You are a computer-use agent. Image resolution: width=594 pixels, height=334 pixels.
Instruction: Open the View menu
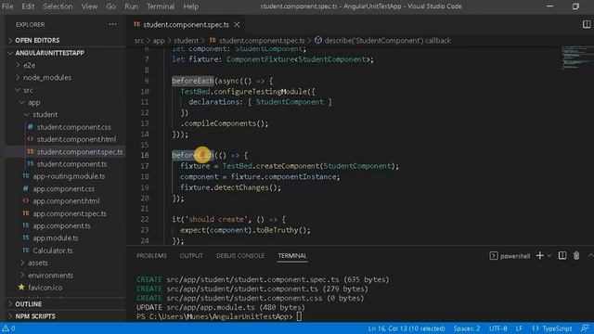coord(89,6)
